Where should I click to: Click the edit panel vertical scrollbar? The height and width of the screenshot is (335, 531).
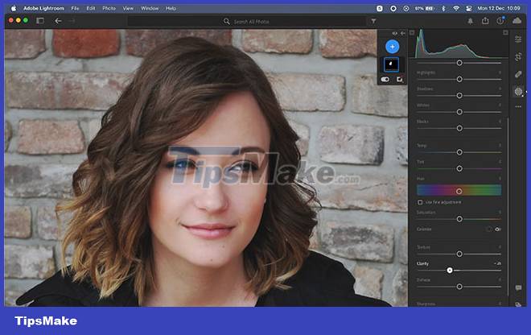pyautogui.click(x=508, y=207)
